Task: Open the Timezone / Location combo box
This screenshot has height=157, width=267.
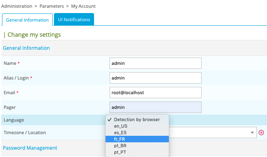Action: click(213, 133)
